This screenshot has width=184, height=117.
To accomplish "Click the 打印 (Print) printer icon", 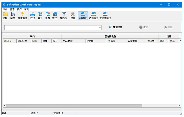I will point(33,14).
